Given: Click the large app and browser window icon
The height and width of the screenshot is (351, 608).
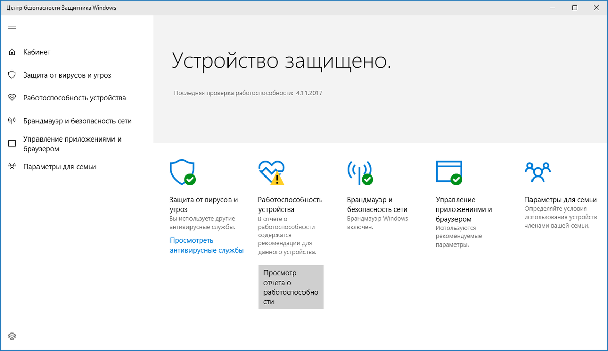Looking at the screenshot, I should pyautogui.click(x=449, y=172).
